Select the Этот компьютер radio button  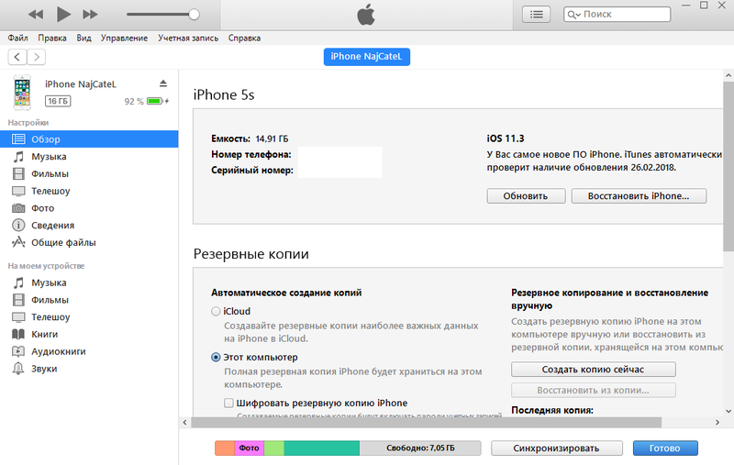(216, 357)
